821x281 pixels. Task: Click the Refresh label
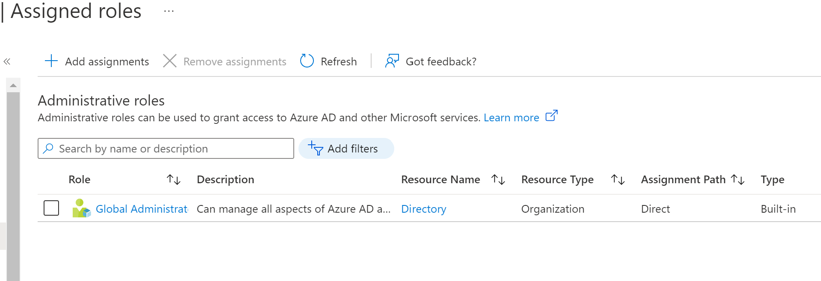(339, 61)
